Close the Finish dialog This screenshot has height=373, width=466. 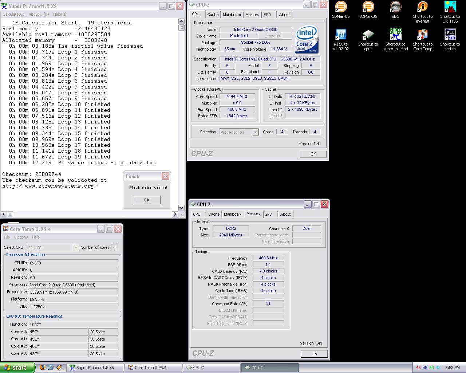166,176
